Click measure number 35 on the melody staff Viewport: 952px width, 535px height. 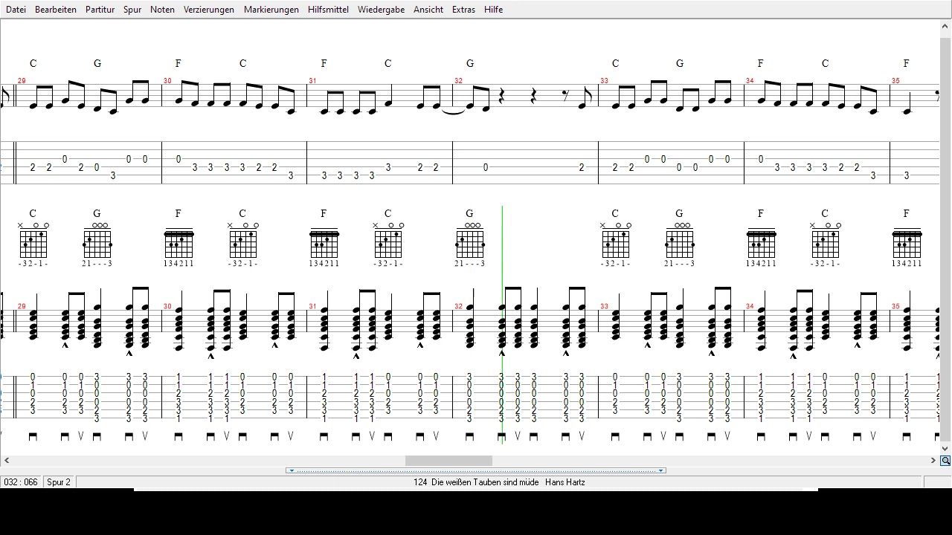895,81
